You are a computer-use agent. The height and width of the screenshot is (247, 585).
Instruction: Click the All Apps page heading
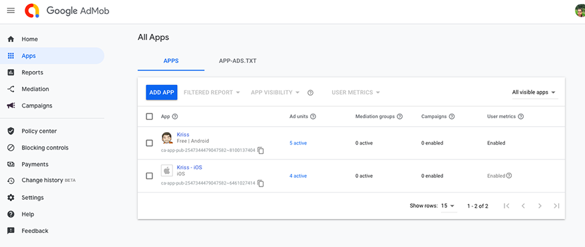153,37
